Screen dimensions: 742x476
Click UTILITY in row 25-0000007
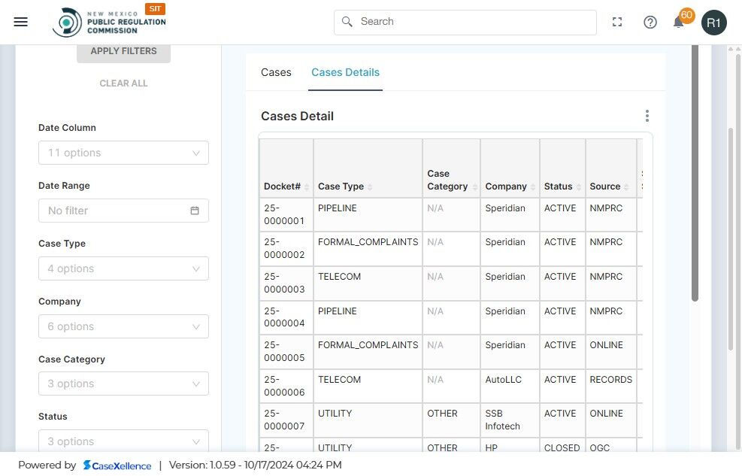335,414
